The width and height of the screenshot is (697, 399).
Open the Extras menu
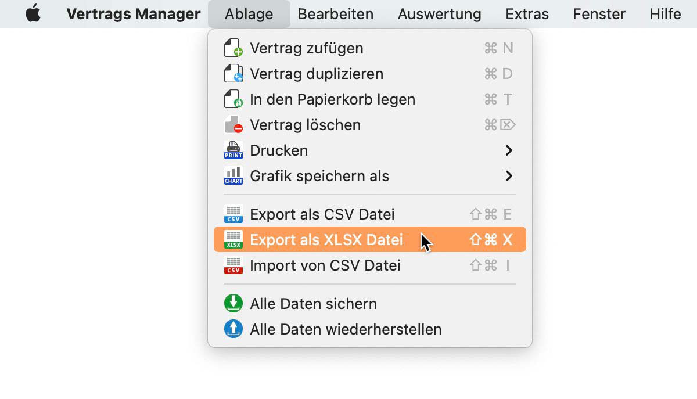coord(527,14)
